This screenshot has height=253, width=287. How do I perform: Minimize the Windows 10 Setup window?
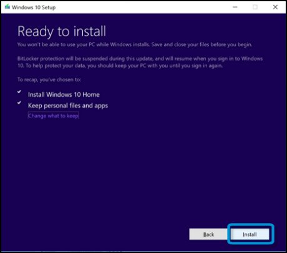[235, 7]
